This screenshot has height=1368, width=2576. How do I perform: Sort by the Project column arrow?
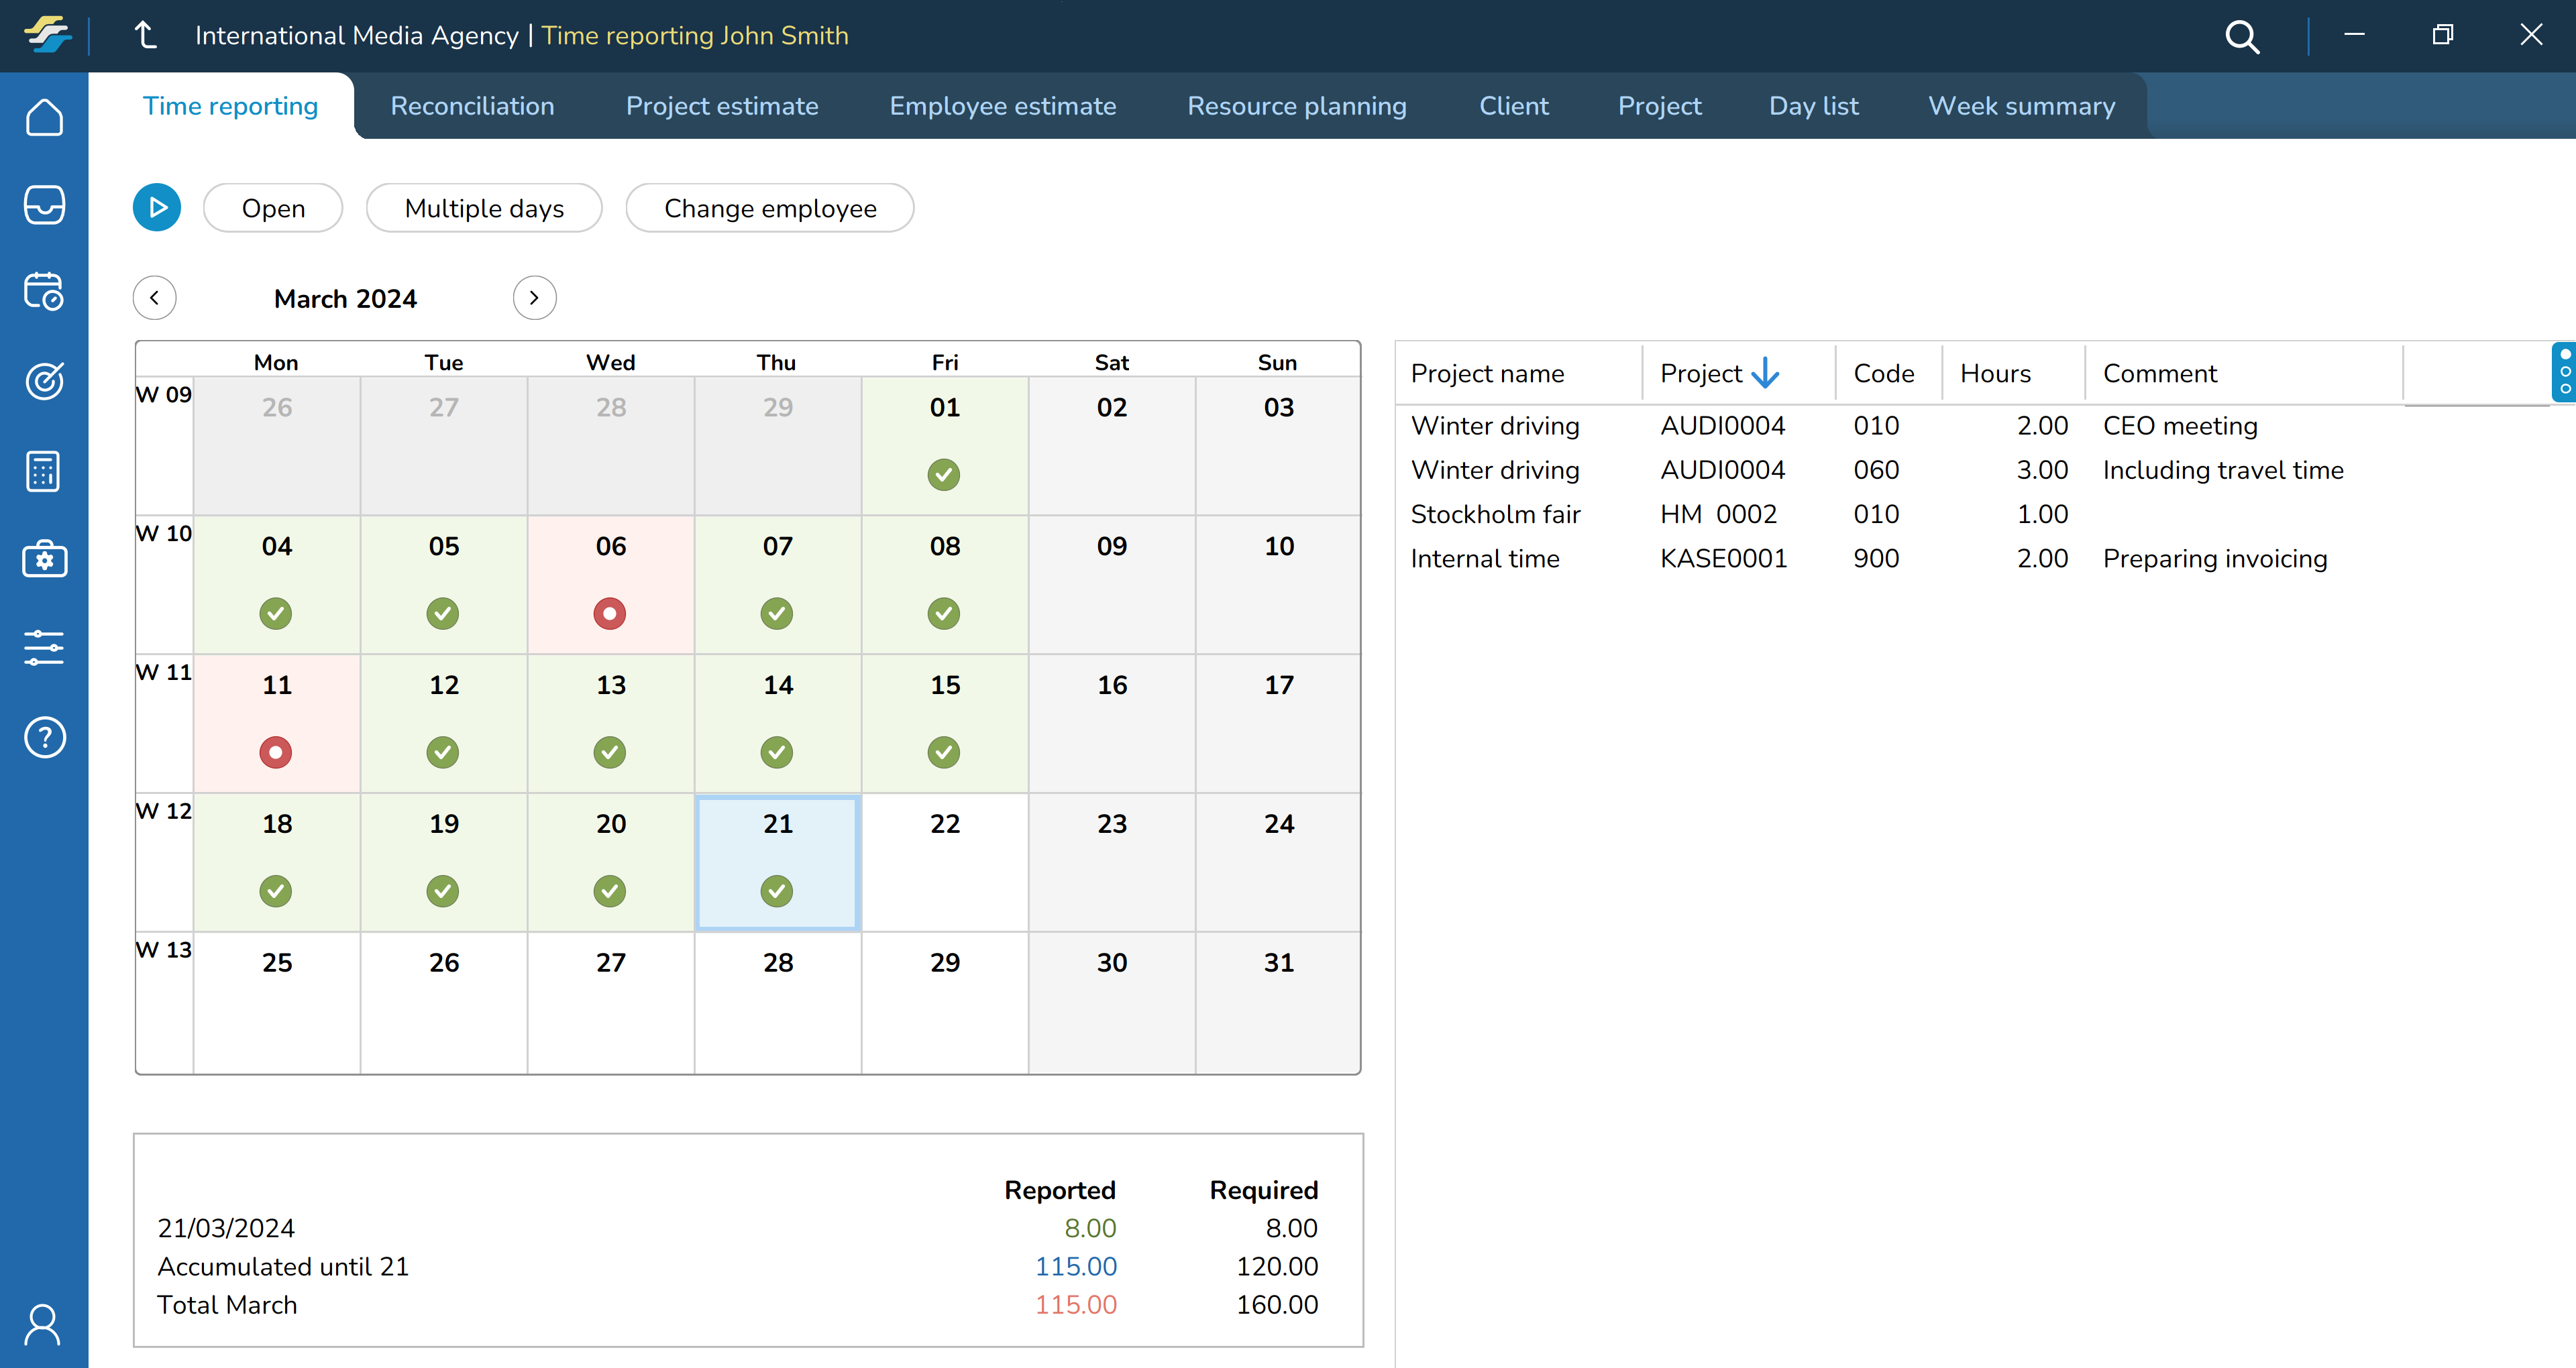tap(1765, 373)
